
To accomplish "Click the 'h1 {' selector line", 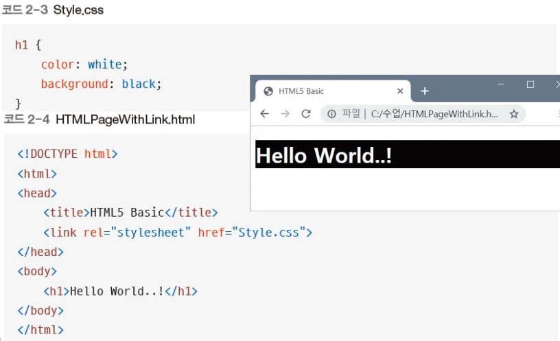I will (x=28, y=45).
